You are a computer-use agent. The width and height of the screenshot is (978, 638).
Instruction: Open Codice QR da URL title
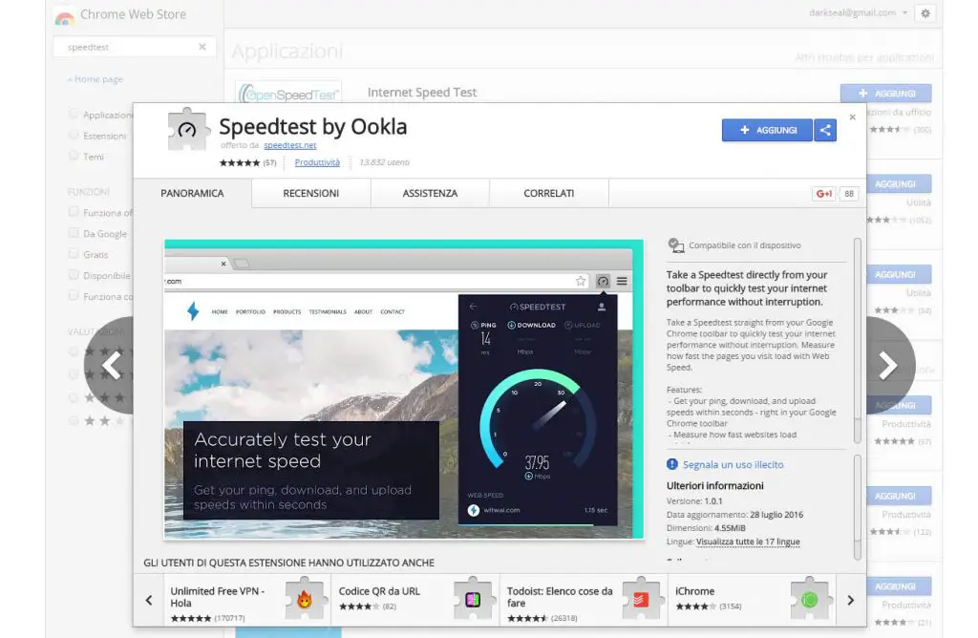click(379, 591)
